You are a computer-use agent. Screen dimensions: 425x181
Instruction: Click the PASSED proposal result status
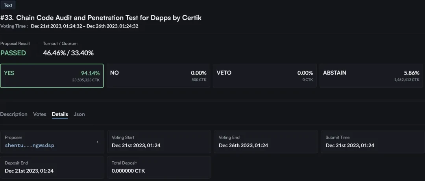click(13, 53)
